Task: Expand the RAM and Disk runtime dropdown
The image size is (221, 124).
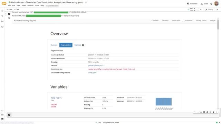Action: [x=201, y=10]
